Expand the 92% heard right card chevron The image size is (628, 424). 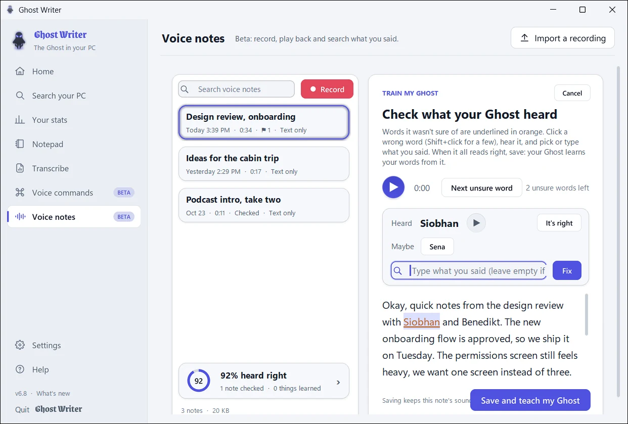(x=338, y=382)
